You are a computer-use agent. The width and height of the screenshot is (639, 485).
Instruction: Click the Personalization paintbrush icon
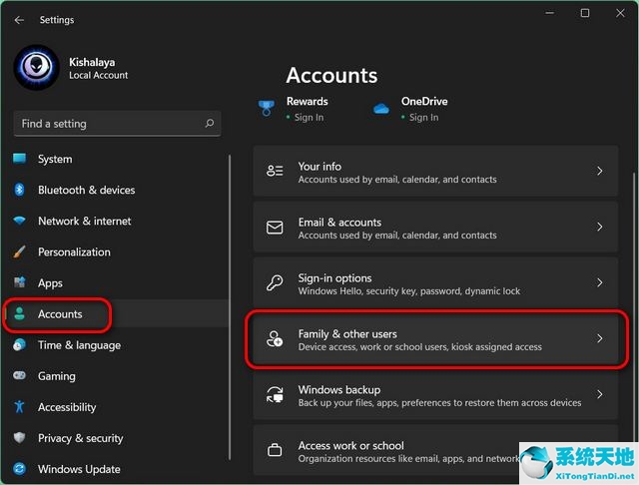pos(19,251)
